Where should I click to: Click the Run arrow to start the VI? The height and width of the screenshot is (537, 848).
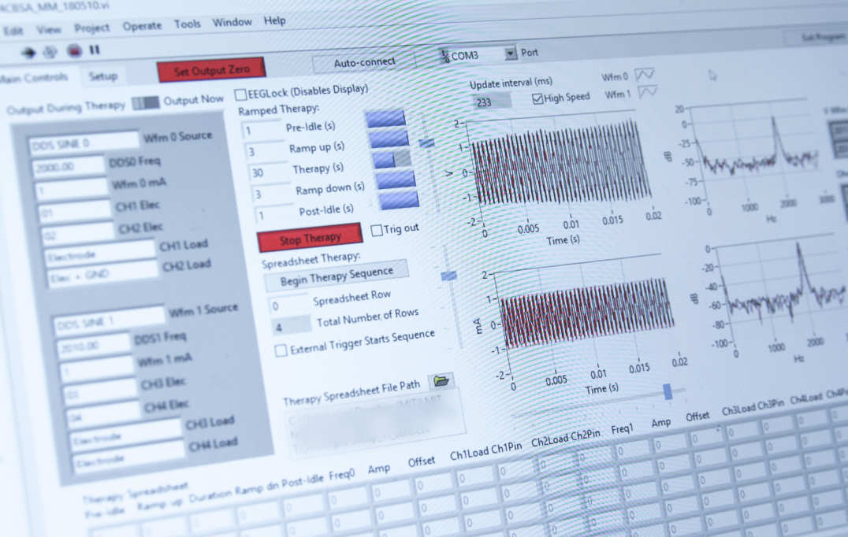tap(29, 50)
